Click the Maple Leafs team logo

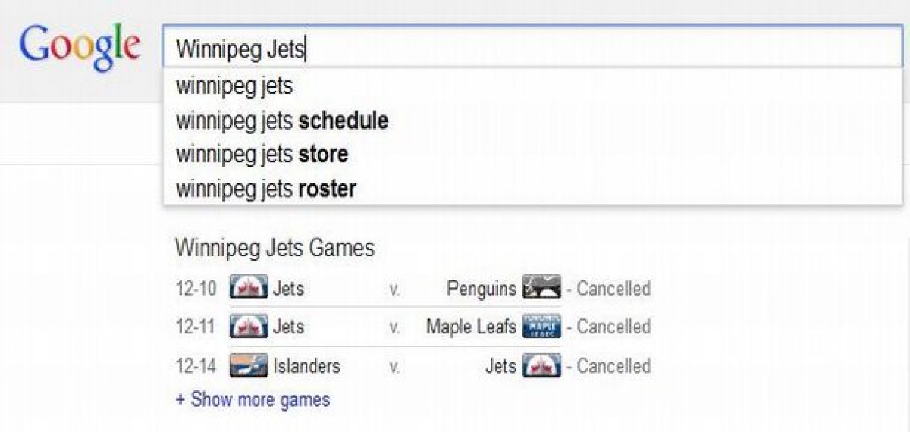[542, 327]
